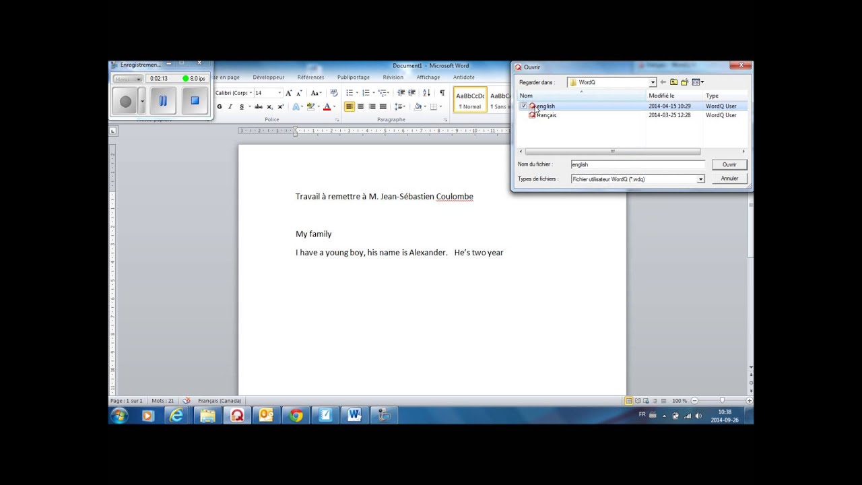Viewport: 862px width, 485px height.
Task: Expand Types de fichiers dropdown
Action: point(700,179)
